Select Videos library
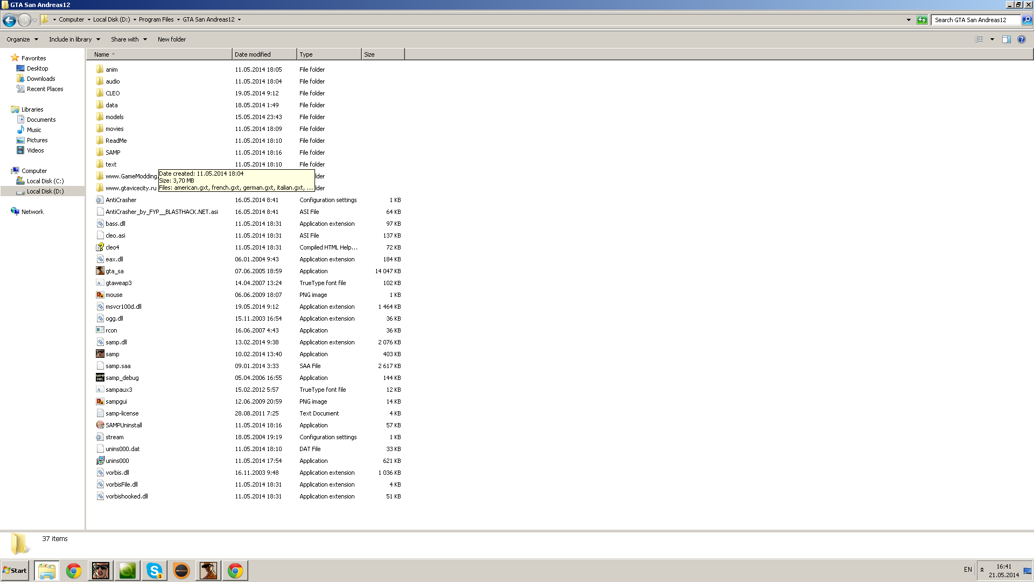Image resolution: width=1034 pixels, height=582 pixels. coord(35,150)
